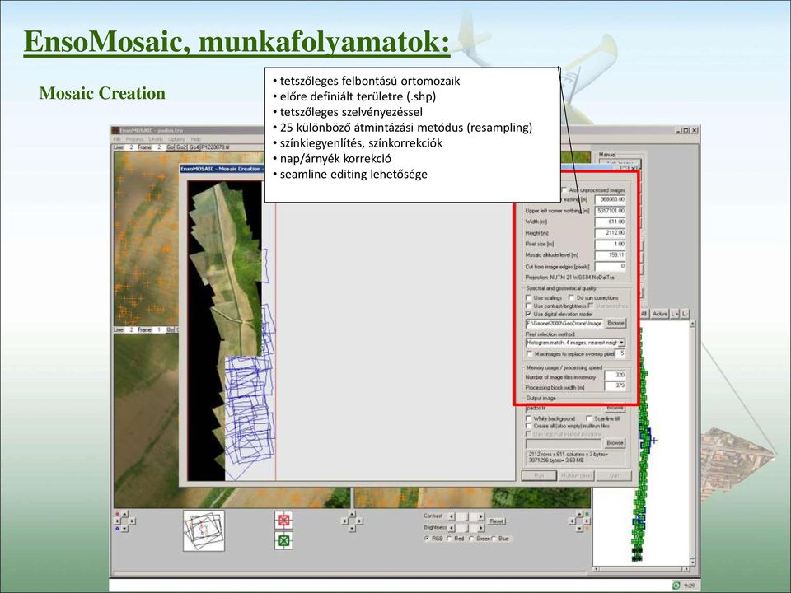Screen dimensions: 791x593
Task: Click Browse beside the elevation model path
Action: 615,323
